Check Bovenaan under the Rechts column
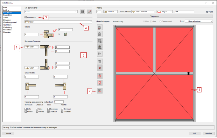217x138 pixels. [x=62, y=109]
